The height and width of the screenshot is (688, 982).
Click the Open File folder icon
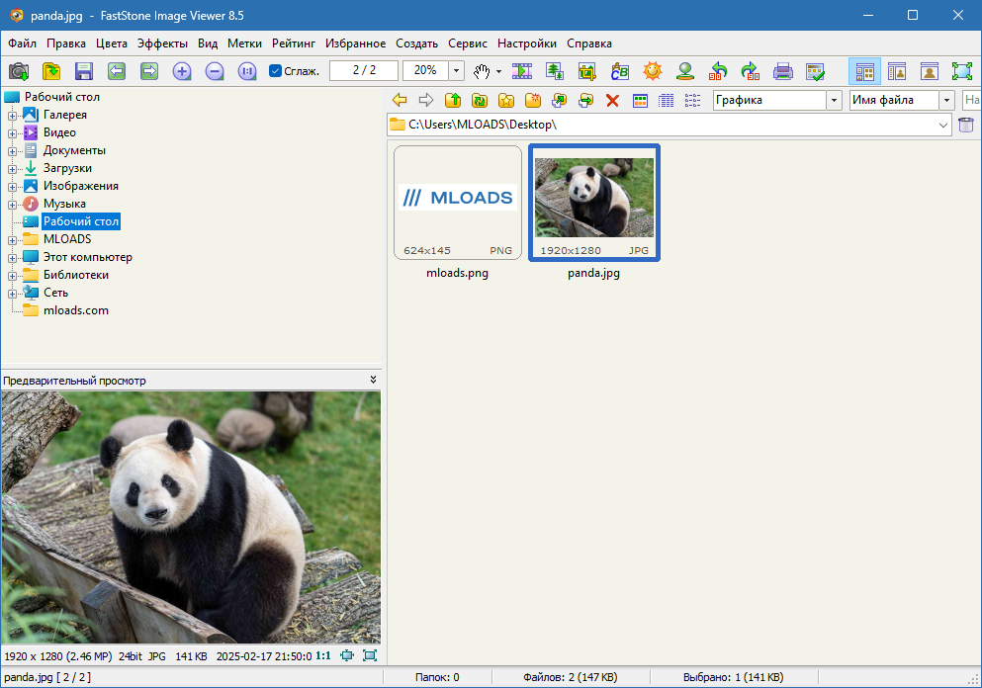[51, 71]
